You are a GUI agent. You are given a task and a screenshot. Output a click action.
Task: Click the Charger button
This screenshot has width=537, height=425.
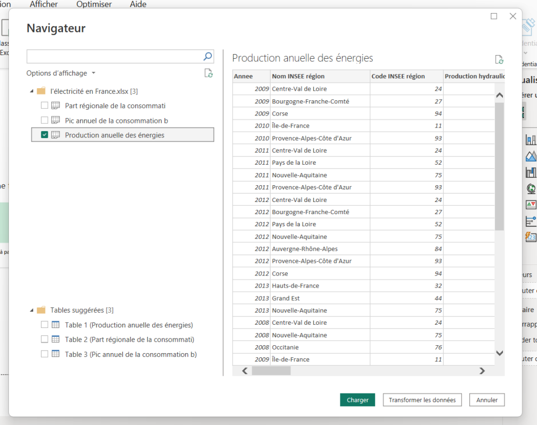click(x=358, y=400)
